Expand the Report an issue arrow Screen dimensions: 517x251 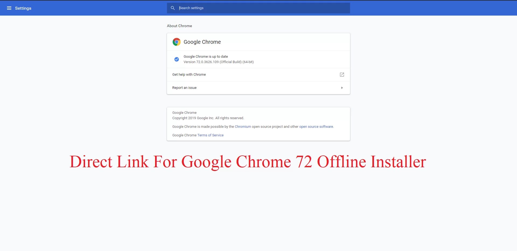(x=342, y=88)
